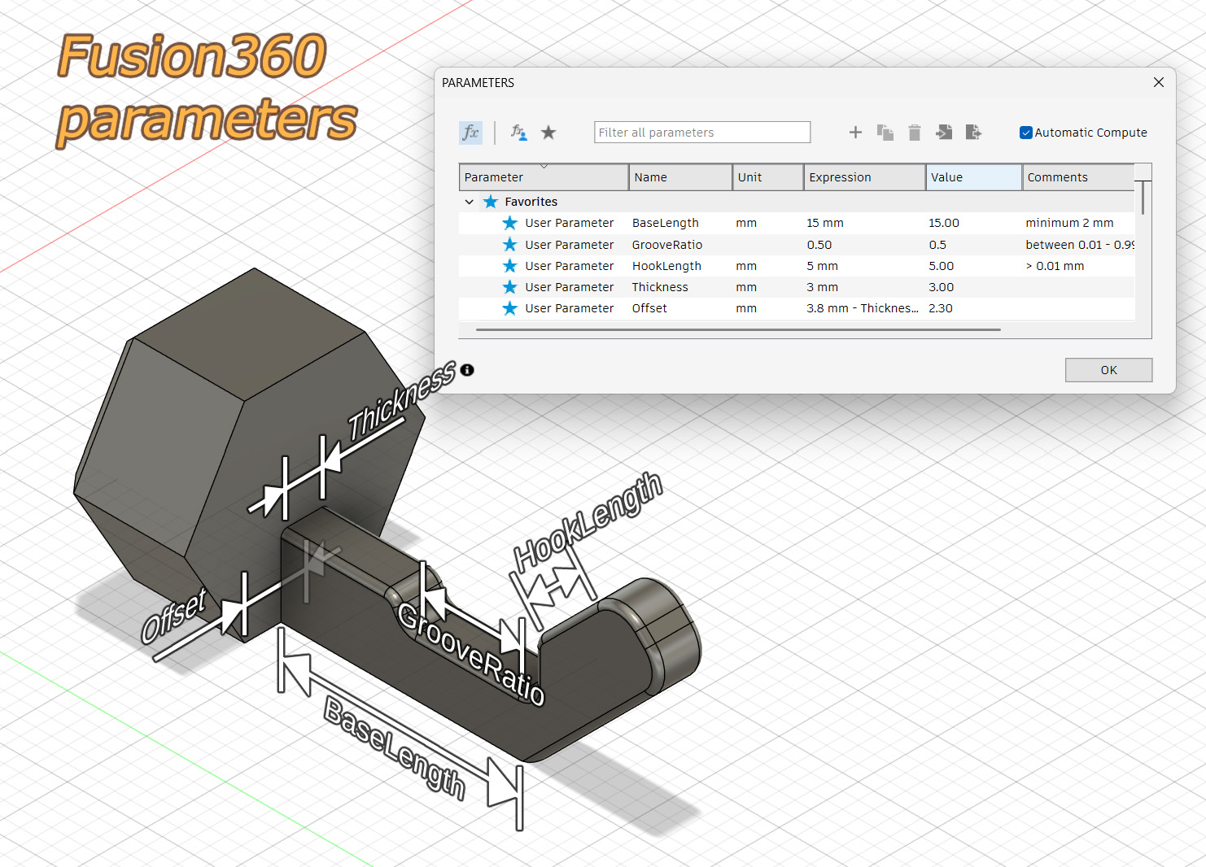This screenshot has height=867, width=1206.
Task: Show user parameters only filter icon
Action: [518, 133]
